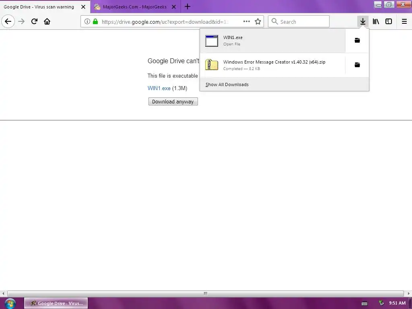Click the horizontal scrollbar left arrow
Image resolution: width=412 pixels, height=309 pixels.
click(3, 293)
